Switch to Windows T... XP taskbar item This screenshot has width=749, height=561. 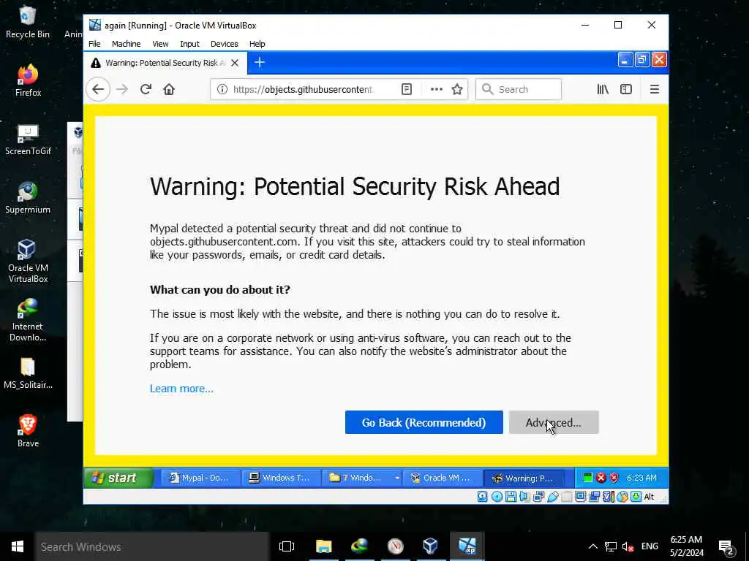(x=281, y=478)
